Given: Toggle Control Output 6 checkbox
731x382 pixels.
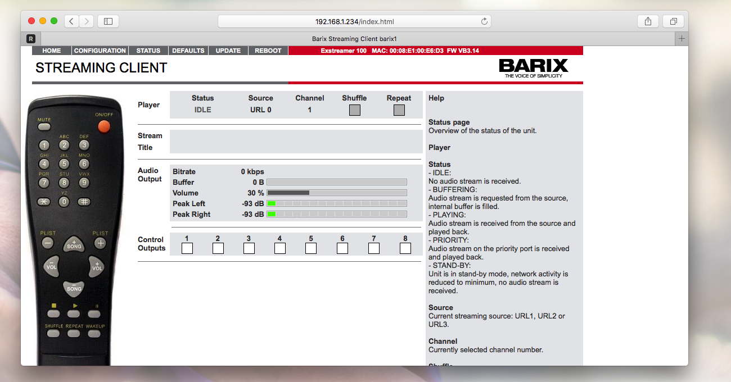Looking at the screenshot, I should 342,248.
